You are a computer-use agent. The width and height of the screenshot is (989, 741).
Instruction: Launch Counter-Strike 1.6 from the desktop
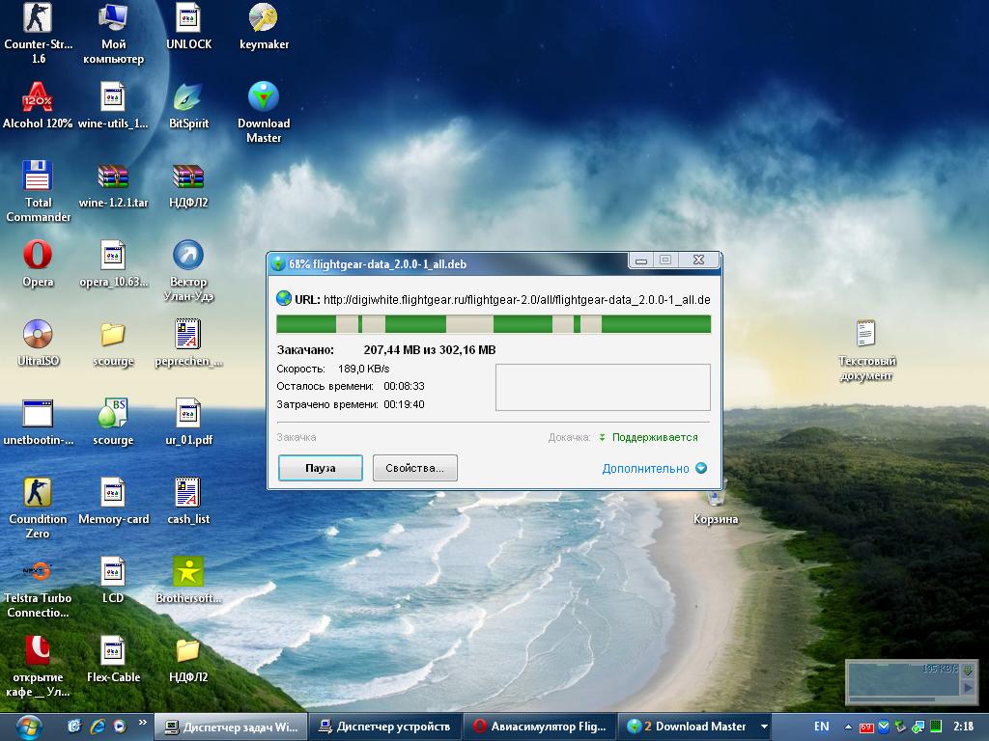[x=38, y=18]
